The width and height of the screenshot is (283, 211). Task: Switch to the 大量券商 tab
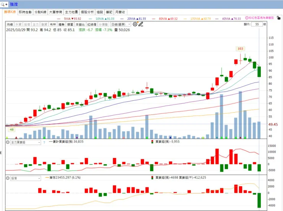(55, 12)
